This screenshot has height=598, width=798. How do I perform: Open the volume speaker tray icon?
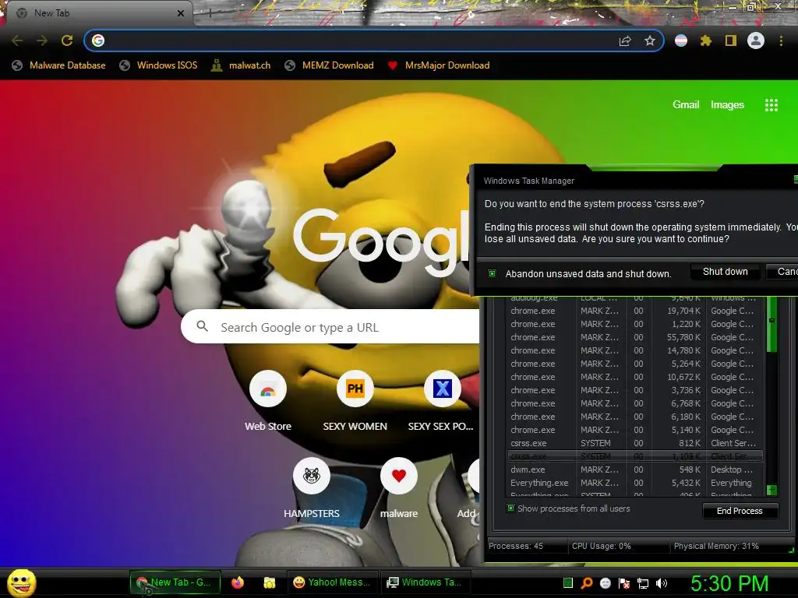662,582
